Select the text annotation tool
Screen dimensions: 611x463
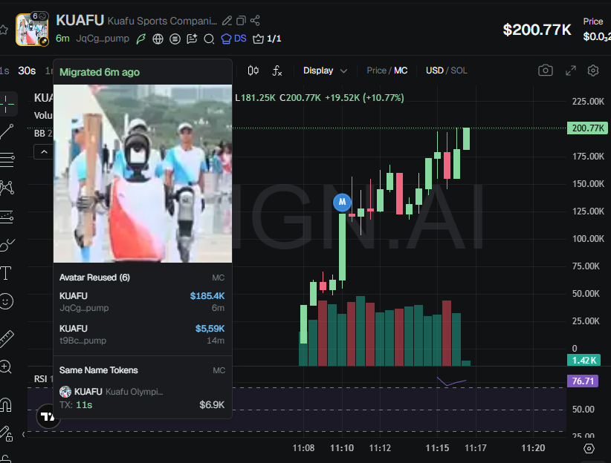click(x=7, y=273)
